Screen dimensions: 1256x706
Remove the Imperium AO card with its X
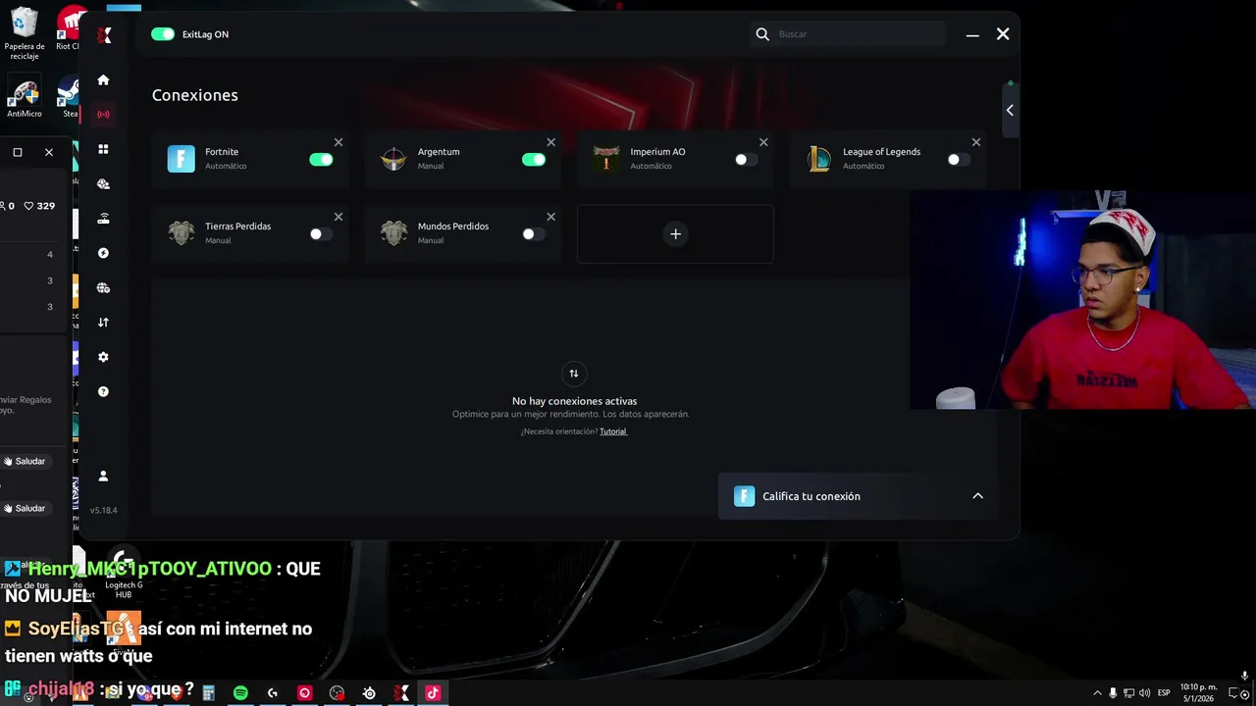pos(763,142)
